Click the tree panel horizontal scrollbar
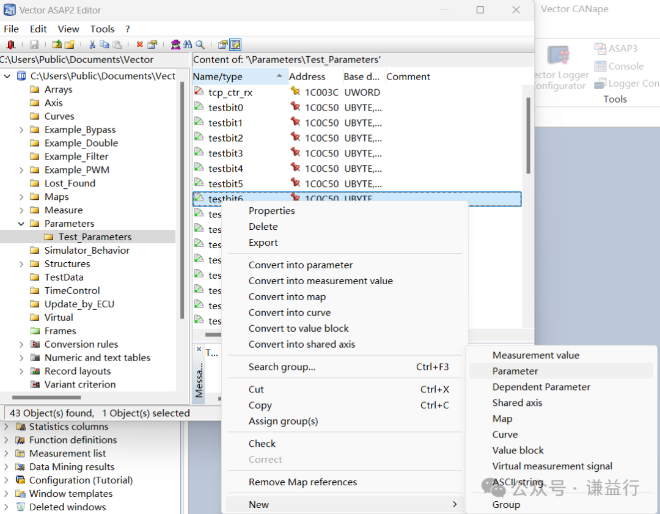Screen dimensions: 660x514 point(46,397)
